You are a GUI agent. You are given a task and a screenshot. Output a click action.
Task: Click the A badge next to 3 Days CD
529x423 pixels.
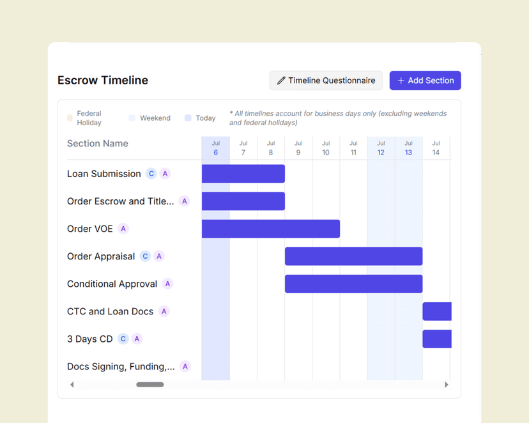point(137,339)
